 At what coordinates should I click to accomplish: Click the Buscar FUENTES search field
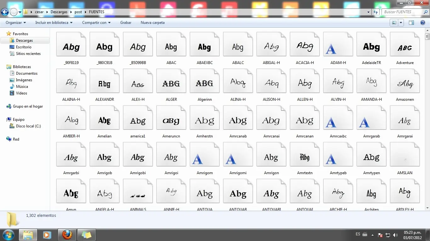[405, 12]
